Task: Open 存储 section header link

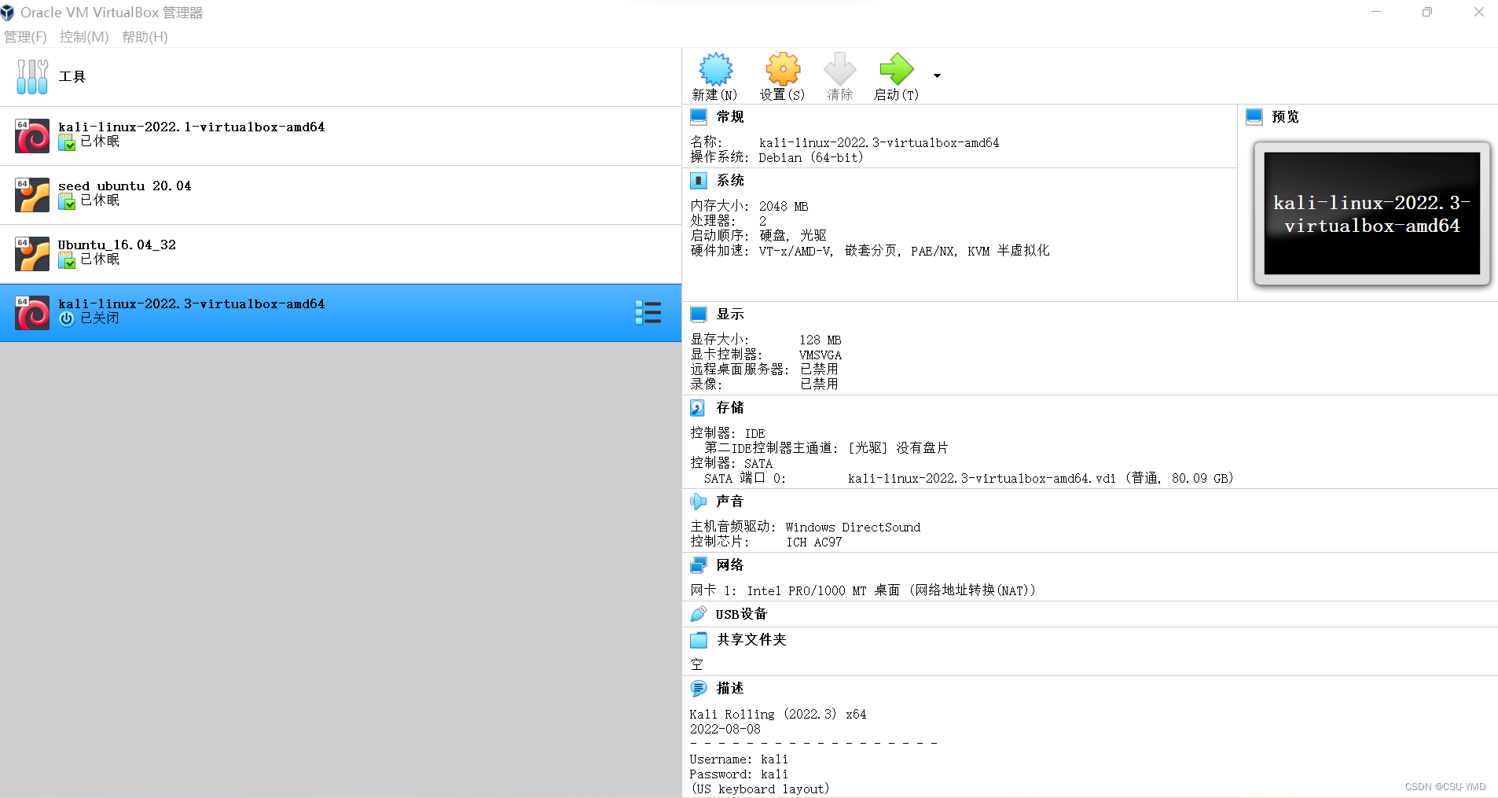Action: (x=730, y=408)
